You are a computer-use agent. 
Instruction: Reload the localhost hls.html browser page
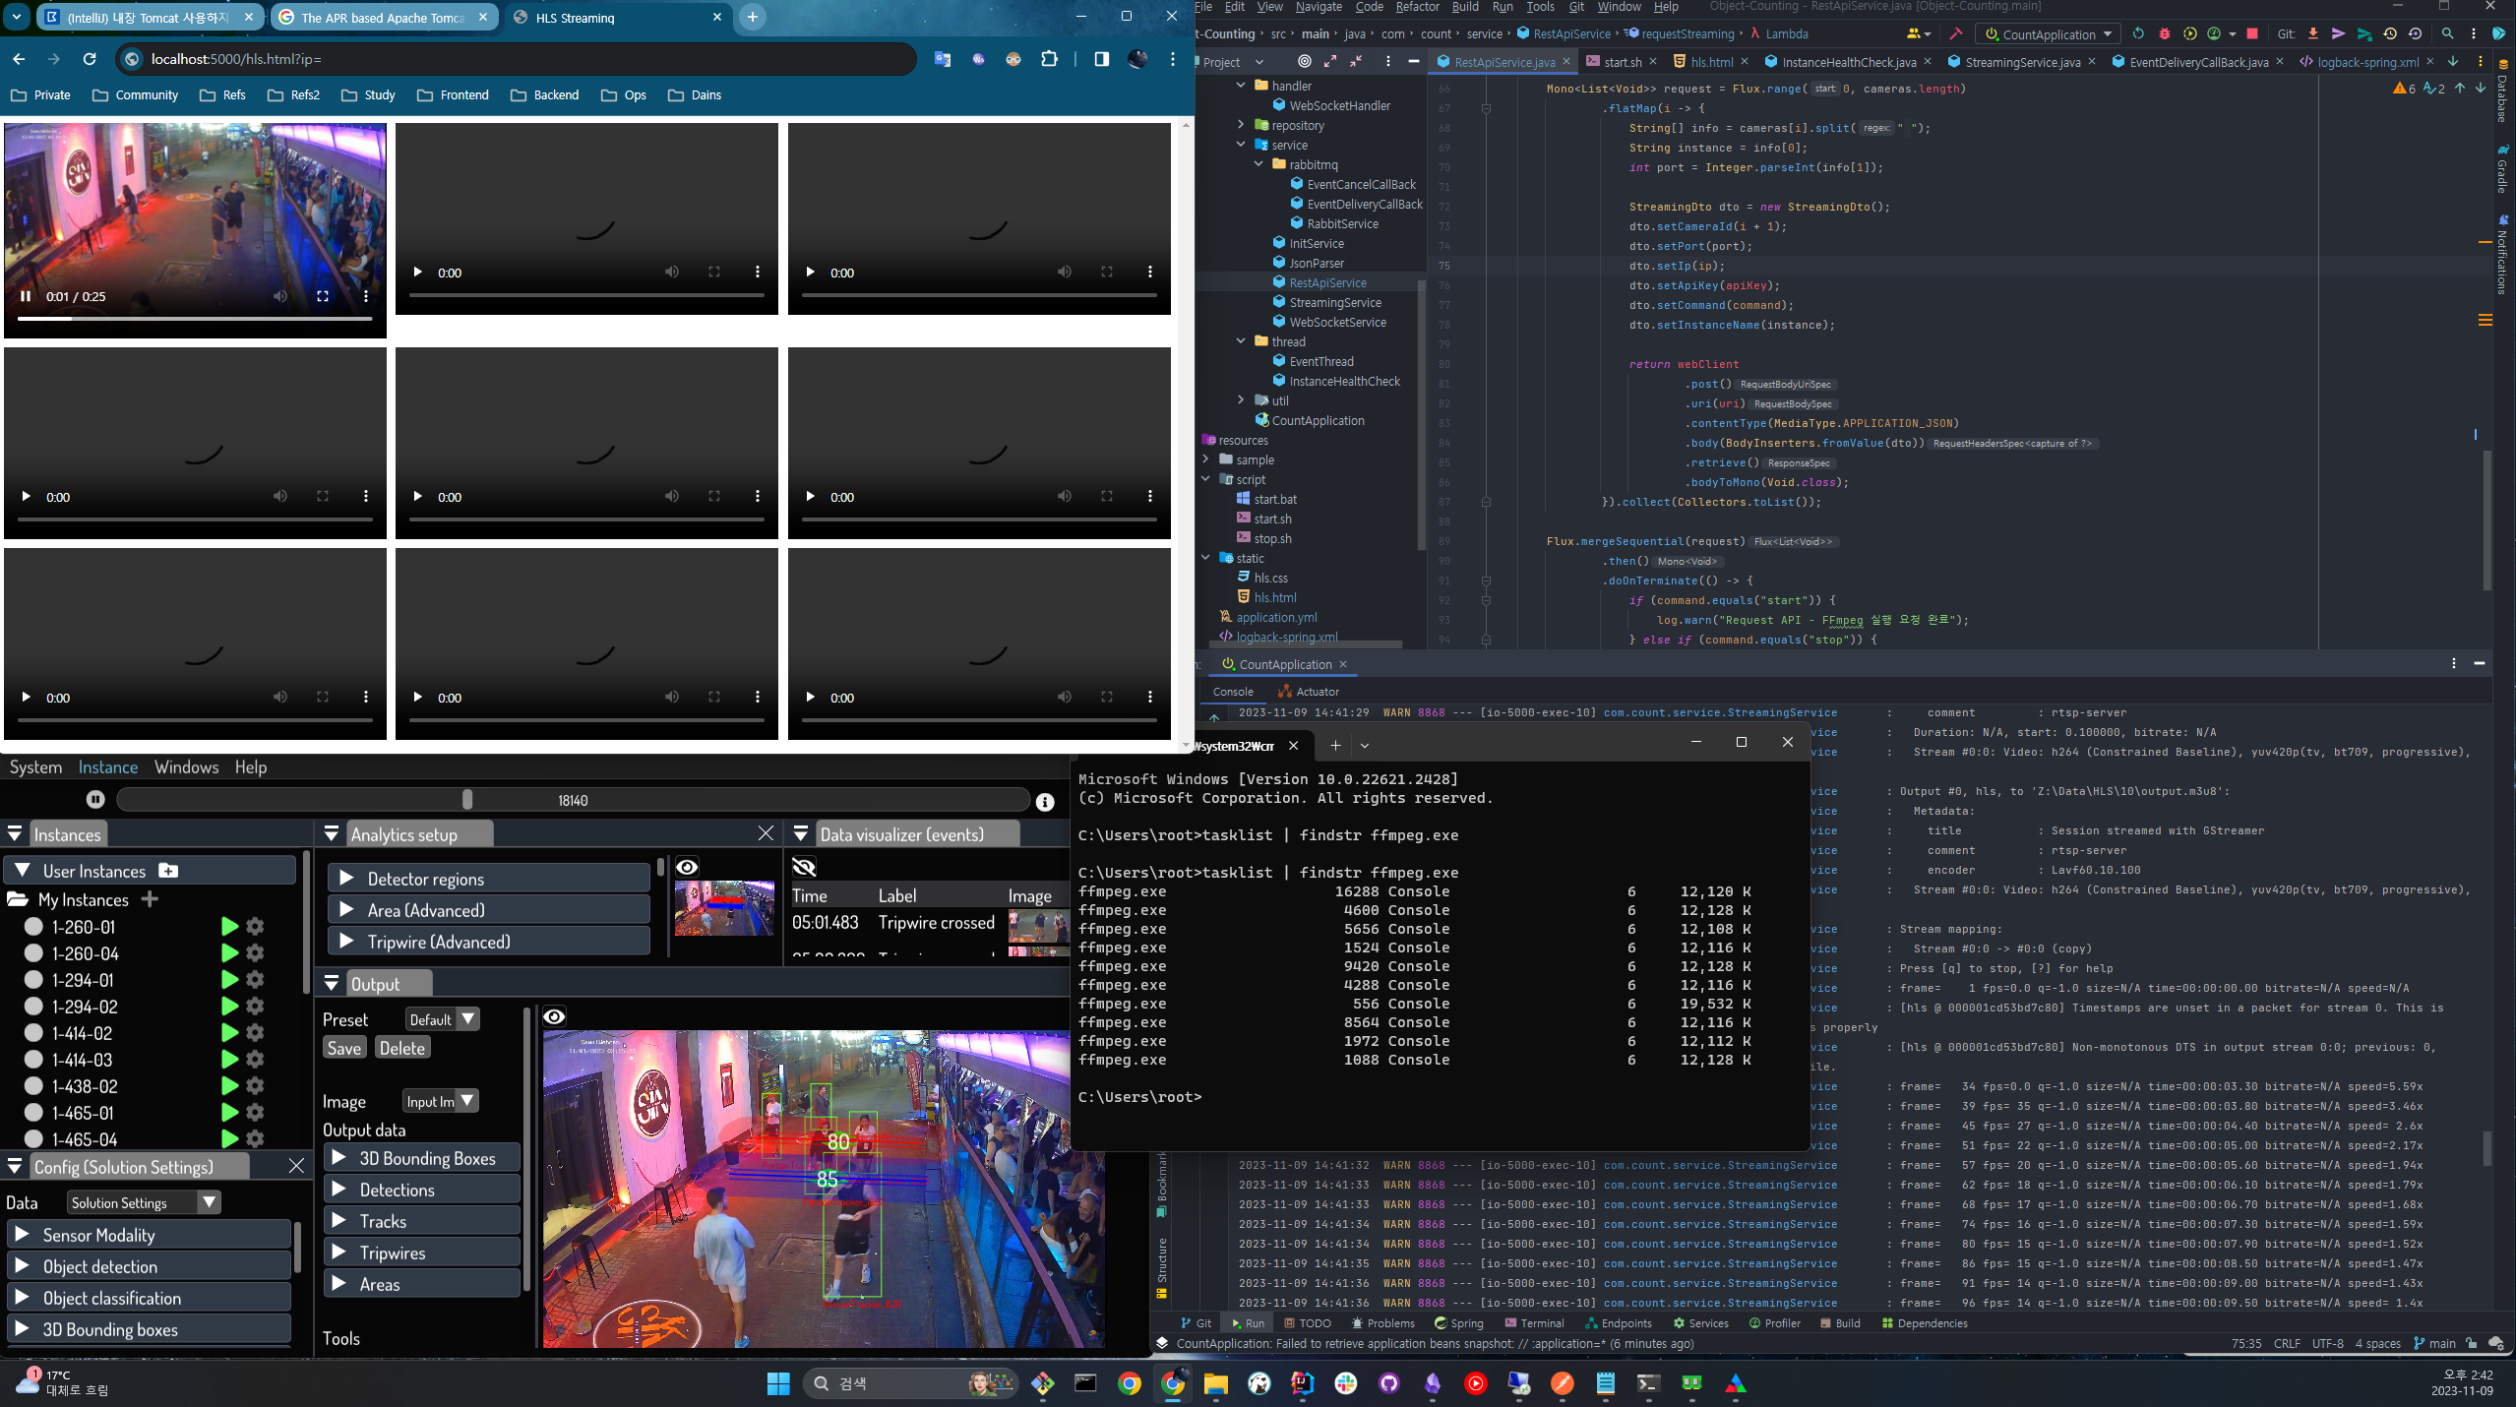coord(90,59)
